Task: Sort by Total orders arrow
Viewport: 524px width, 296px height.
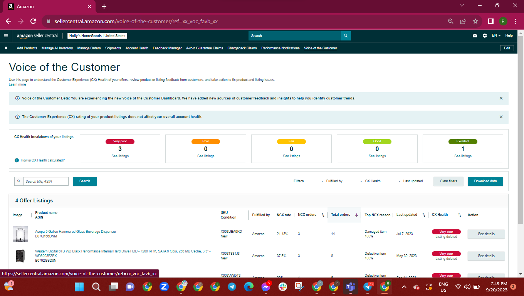Action: [356, 215]
